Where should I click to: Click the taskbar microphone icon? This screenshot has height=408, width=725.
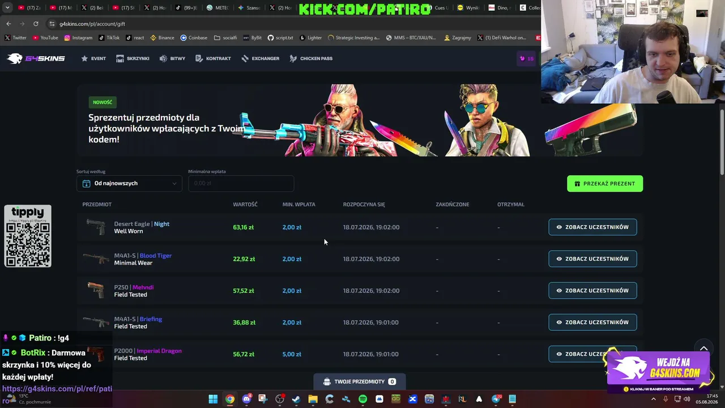point(666,399)
